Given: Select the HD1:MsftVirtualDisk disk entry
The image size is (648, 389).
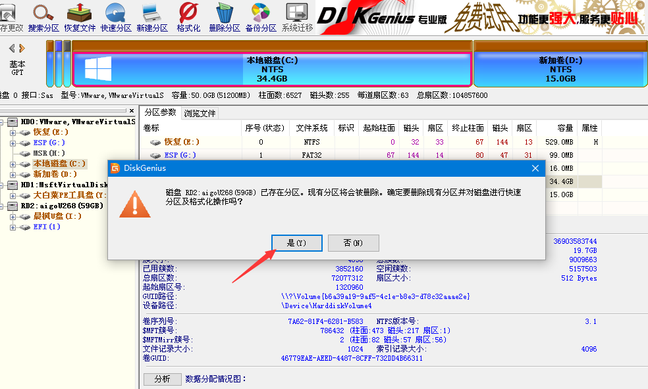Looking at the screenshot, I should [64, 185].
